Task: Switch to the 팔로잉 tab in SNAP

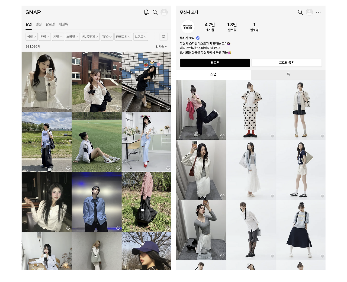Action: pos(50,24)
